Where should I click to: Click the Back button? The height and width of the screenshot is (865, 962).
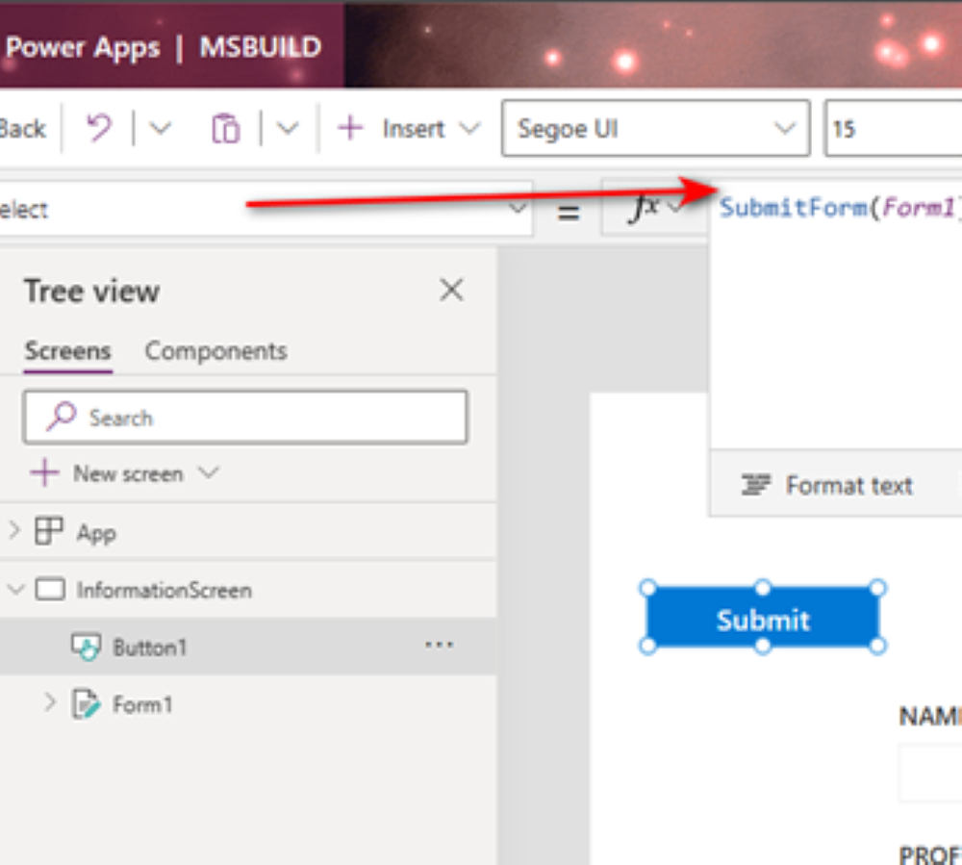(x=21, y=127)
